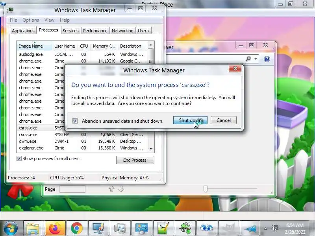This screenshot has width=315, height=236.
Task: Open the Users tab
Action: [x=143, y=31]
